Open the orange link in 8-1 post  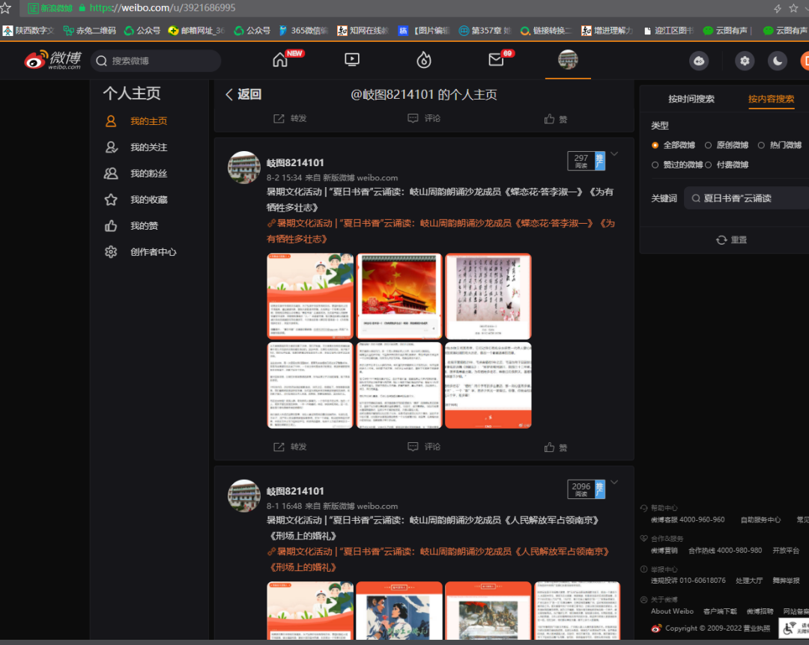click(438, 560)
